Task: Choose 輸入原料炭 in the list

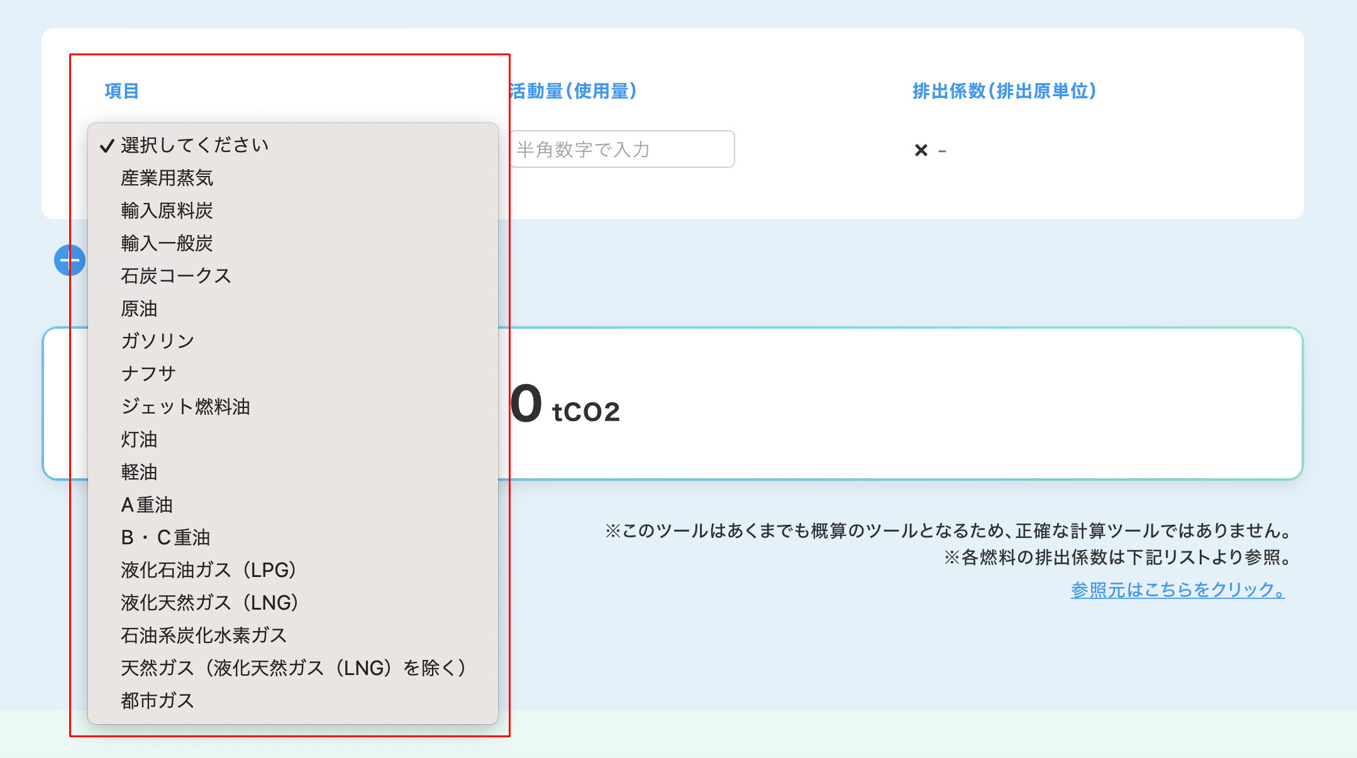Action: (x=167, y=211)
